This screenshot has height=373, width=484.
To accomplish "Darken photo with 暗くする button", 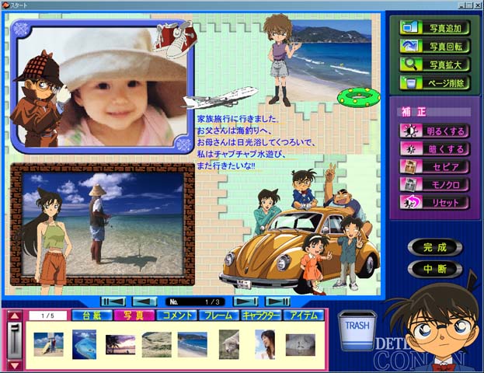I will [x=434, y=149].
